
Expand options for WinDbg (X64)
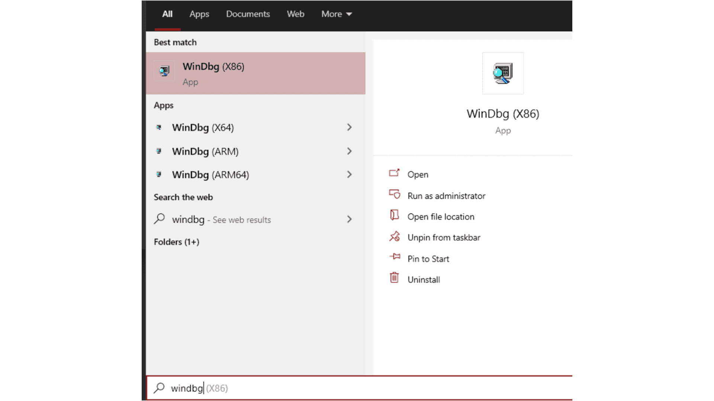[x=349, y=127]
